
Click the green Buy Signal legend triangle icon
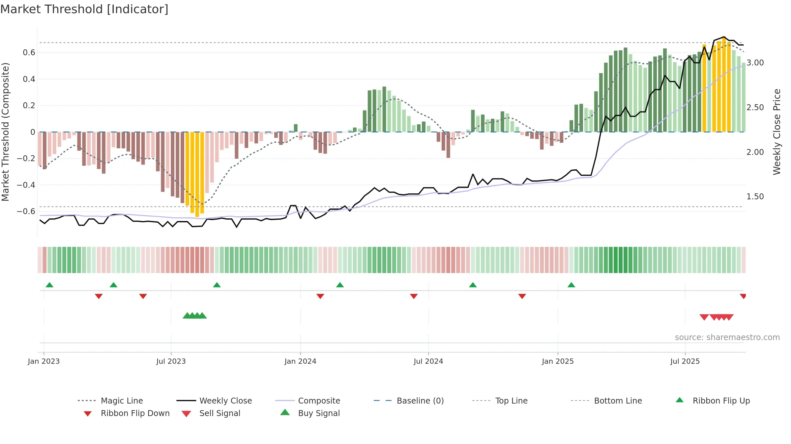285,412
